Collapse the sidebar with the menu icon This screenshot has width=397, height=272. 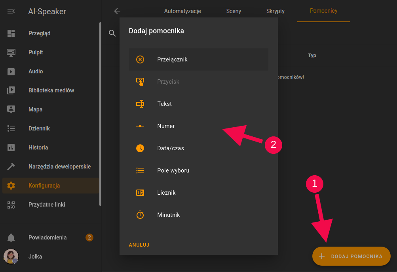coord(11,11)
